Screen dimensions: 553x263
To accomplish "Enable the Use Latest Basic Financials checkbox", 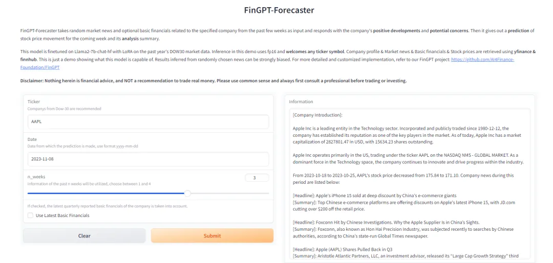I will (x=30, y=216).
